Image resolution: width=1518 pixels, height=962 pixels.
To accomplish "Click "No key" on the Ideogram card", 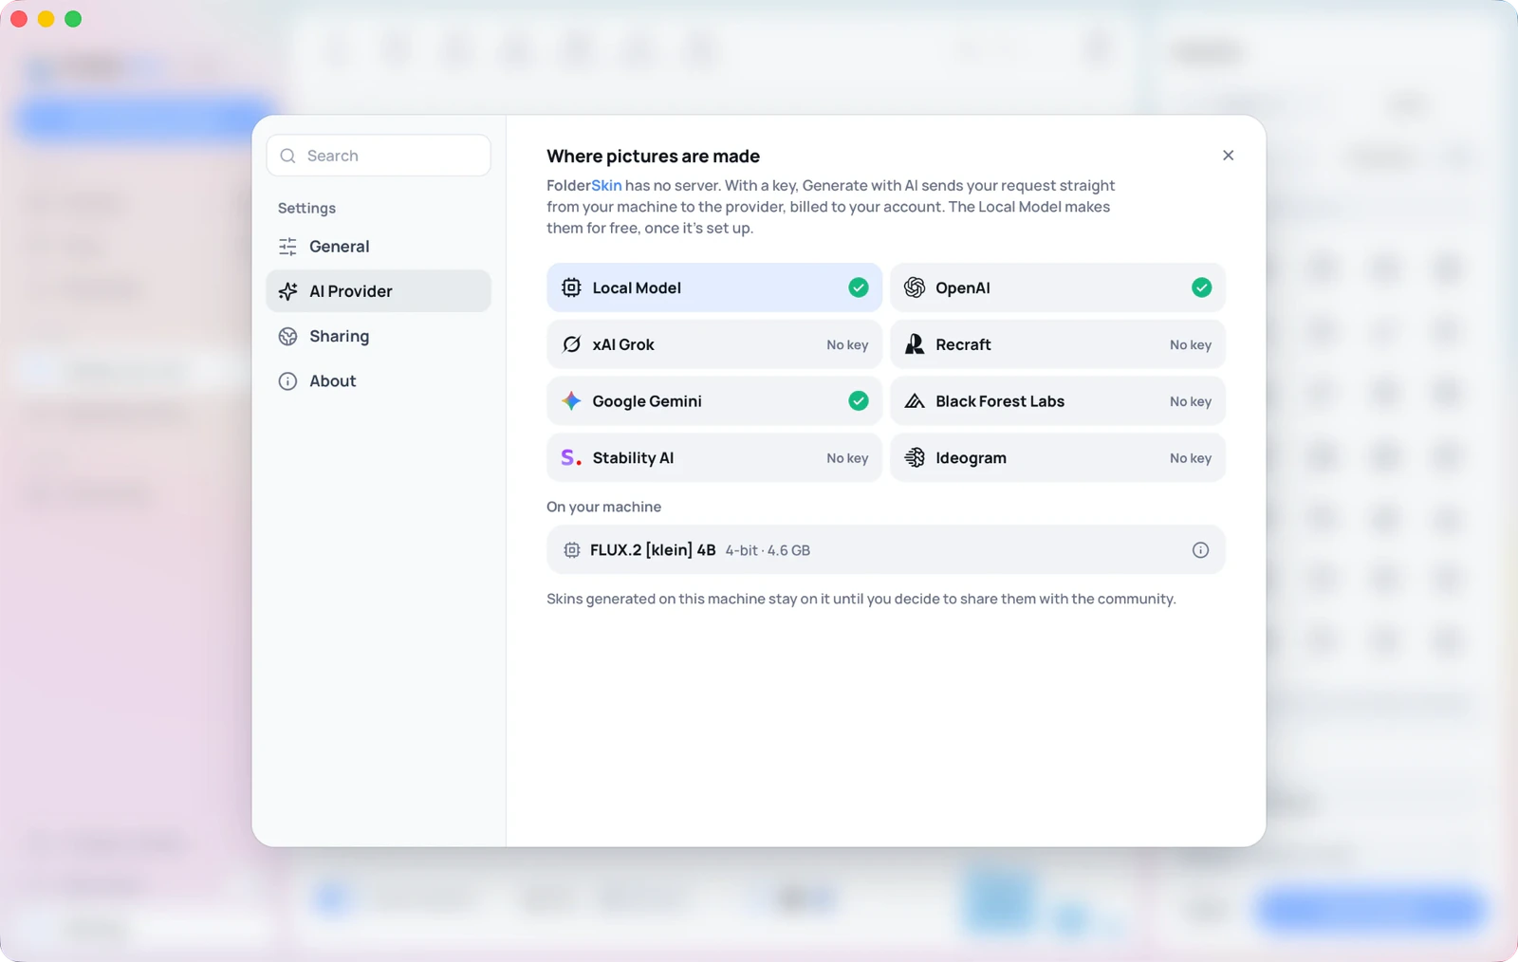I will (x=1191, y=458).
